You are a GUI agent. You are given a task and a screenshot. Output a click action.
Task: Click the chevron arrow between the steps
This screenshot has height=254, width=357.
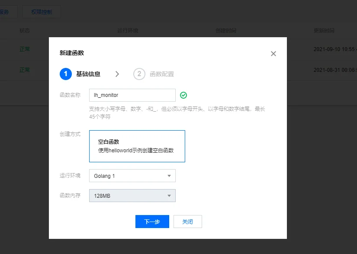[x=117, y=74]
